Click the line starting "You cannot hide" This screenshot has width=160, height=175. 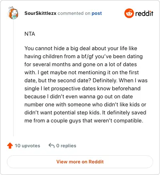(81, 49)
